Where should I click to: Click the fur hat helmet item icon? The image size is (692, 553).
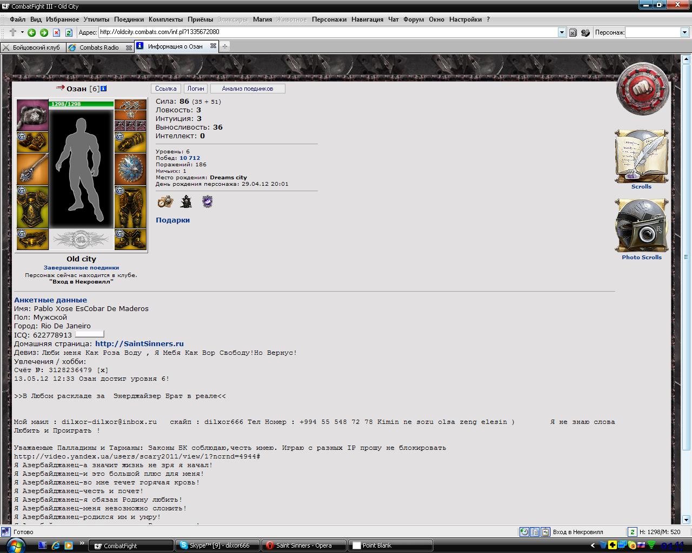pos(32,114)
